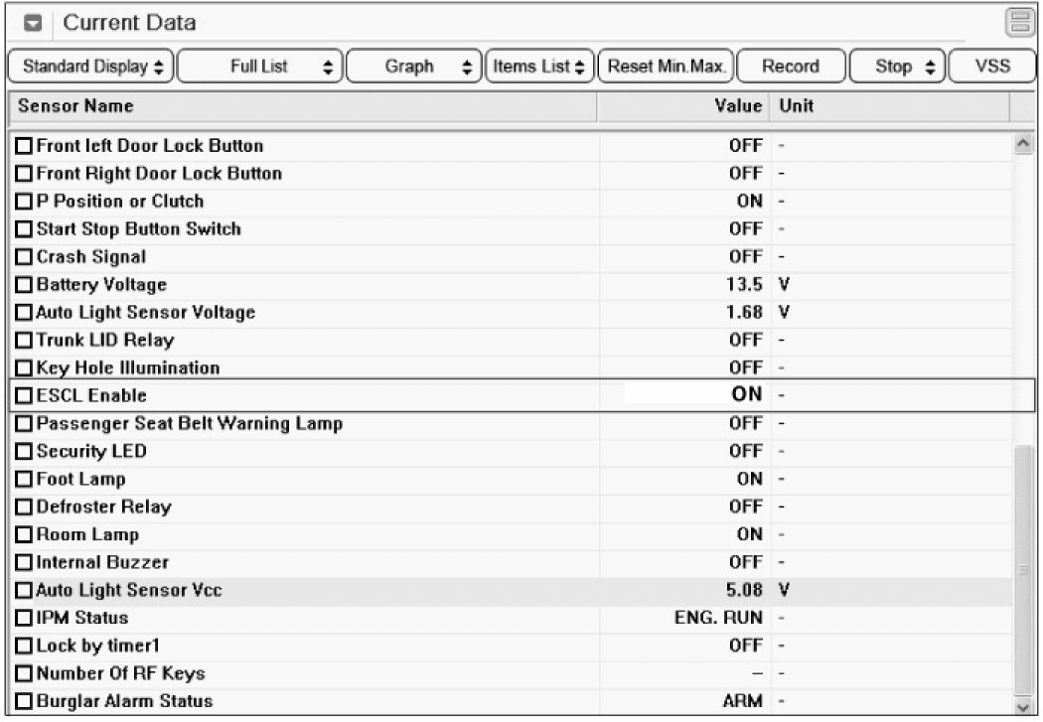Check the Battery Voltage checkbox
1043x722 pixels.
click(x=25, y=285)
